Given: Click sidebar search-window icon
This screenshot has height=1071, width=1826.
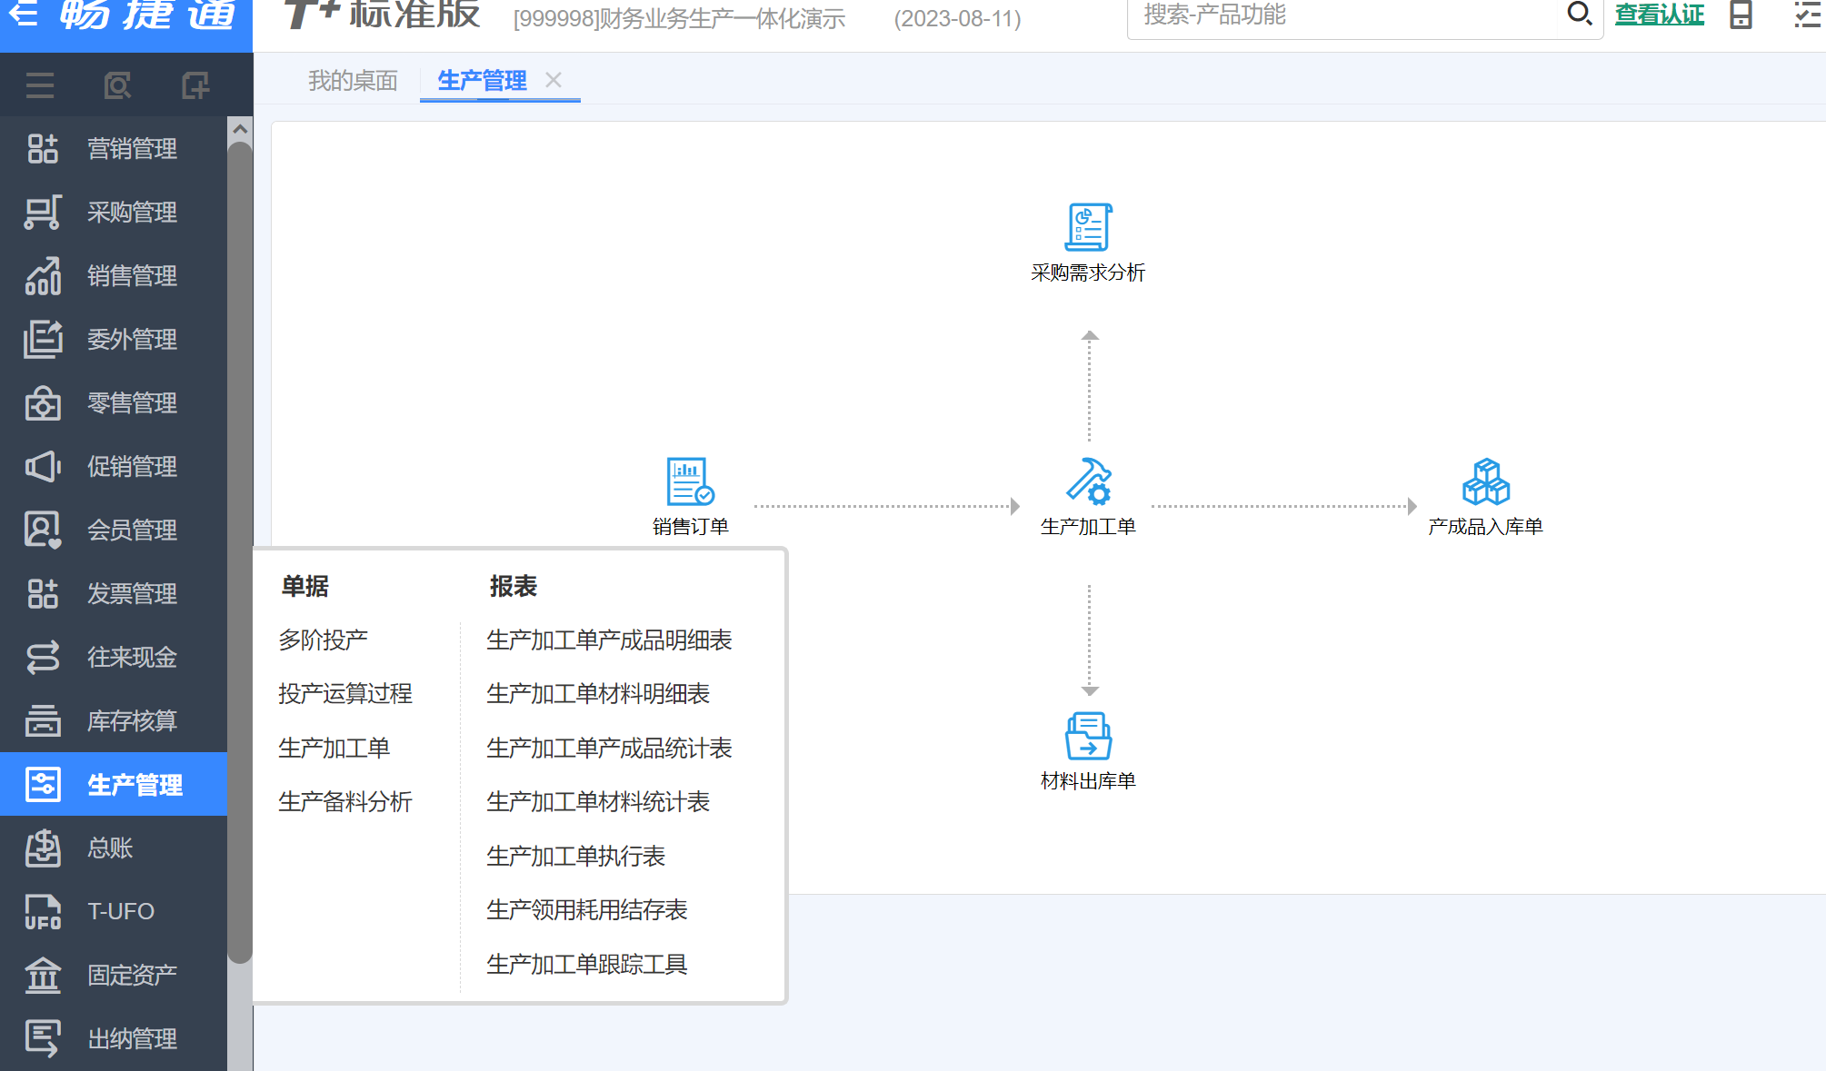Looking at the screenshot, I should point(117,85).
